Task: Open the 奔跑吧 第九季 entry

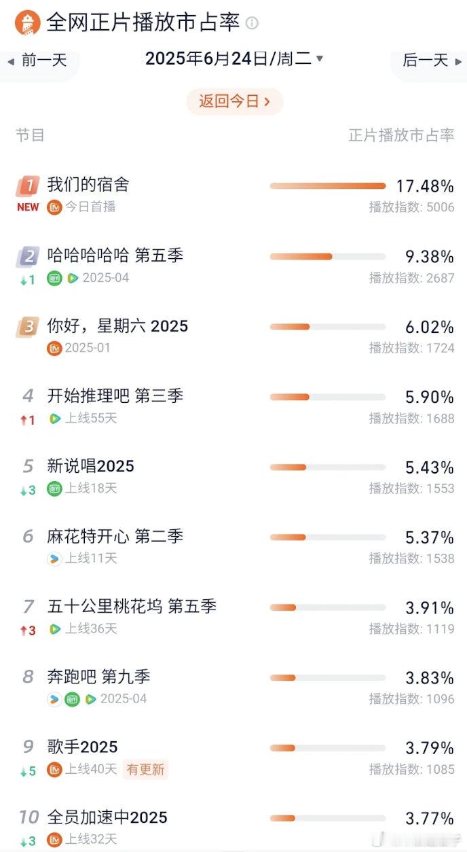Action: point(99,677)
